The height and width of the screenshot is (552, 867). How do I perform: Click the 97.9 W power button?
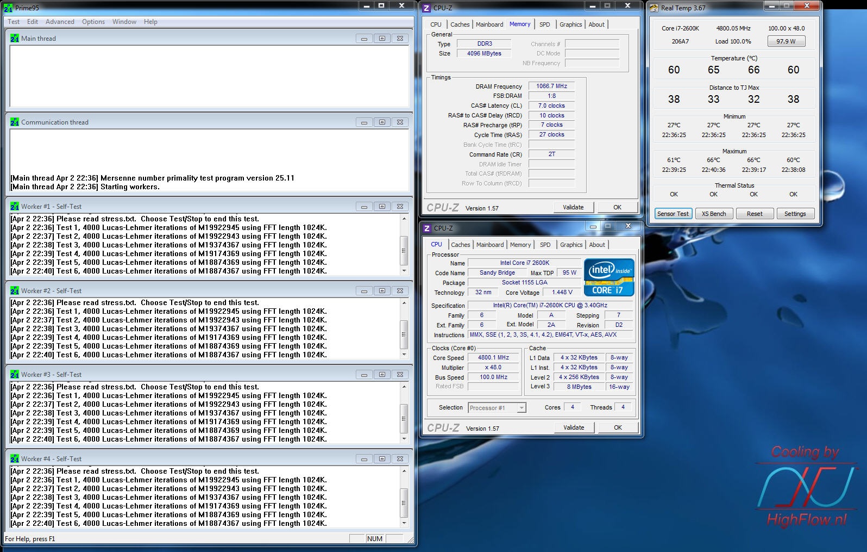pyautogui.click(x=786, y=41)
